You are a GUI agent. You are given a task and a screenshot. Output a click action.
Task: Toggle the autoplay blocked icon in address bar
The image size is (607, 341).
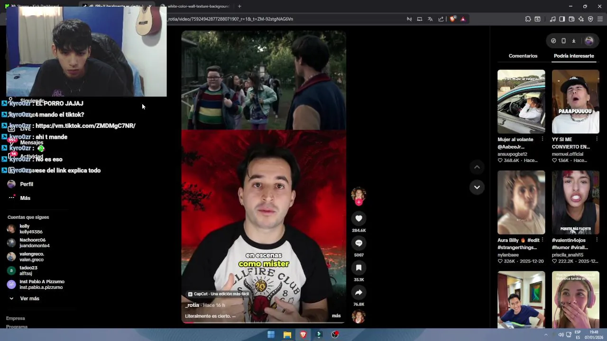pyautogui.click(x=409, y=19)
